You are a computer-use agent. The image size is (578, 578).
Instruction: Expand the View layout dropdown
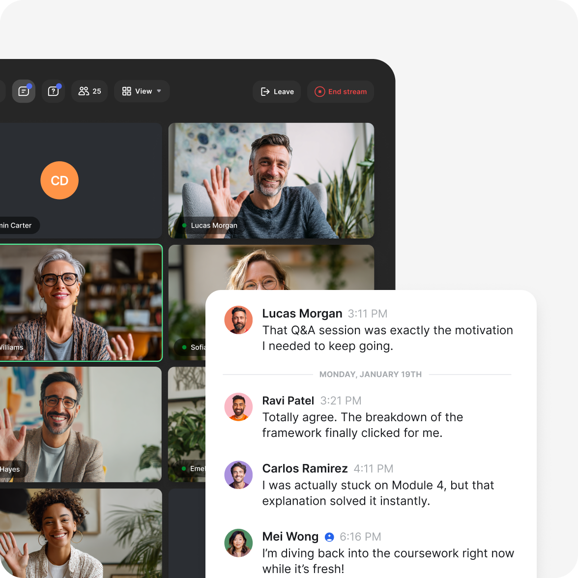pyautogui.click(x=142, y=91)
